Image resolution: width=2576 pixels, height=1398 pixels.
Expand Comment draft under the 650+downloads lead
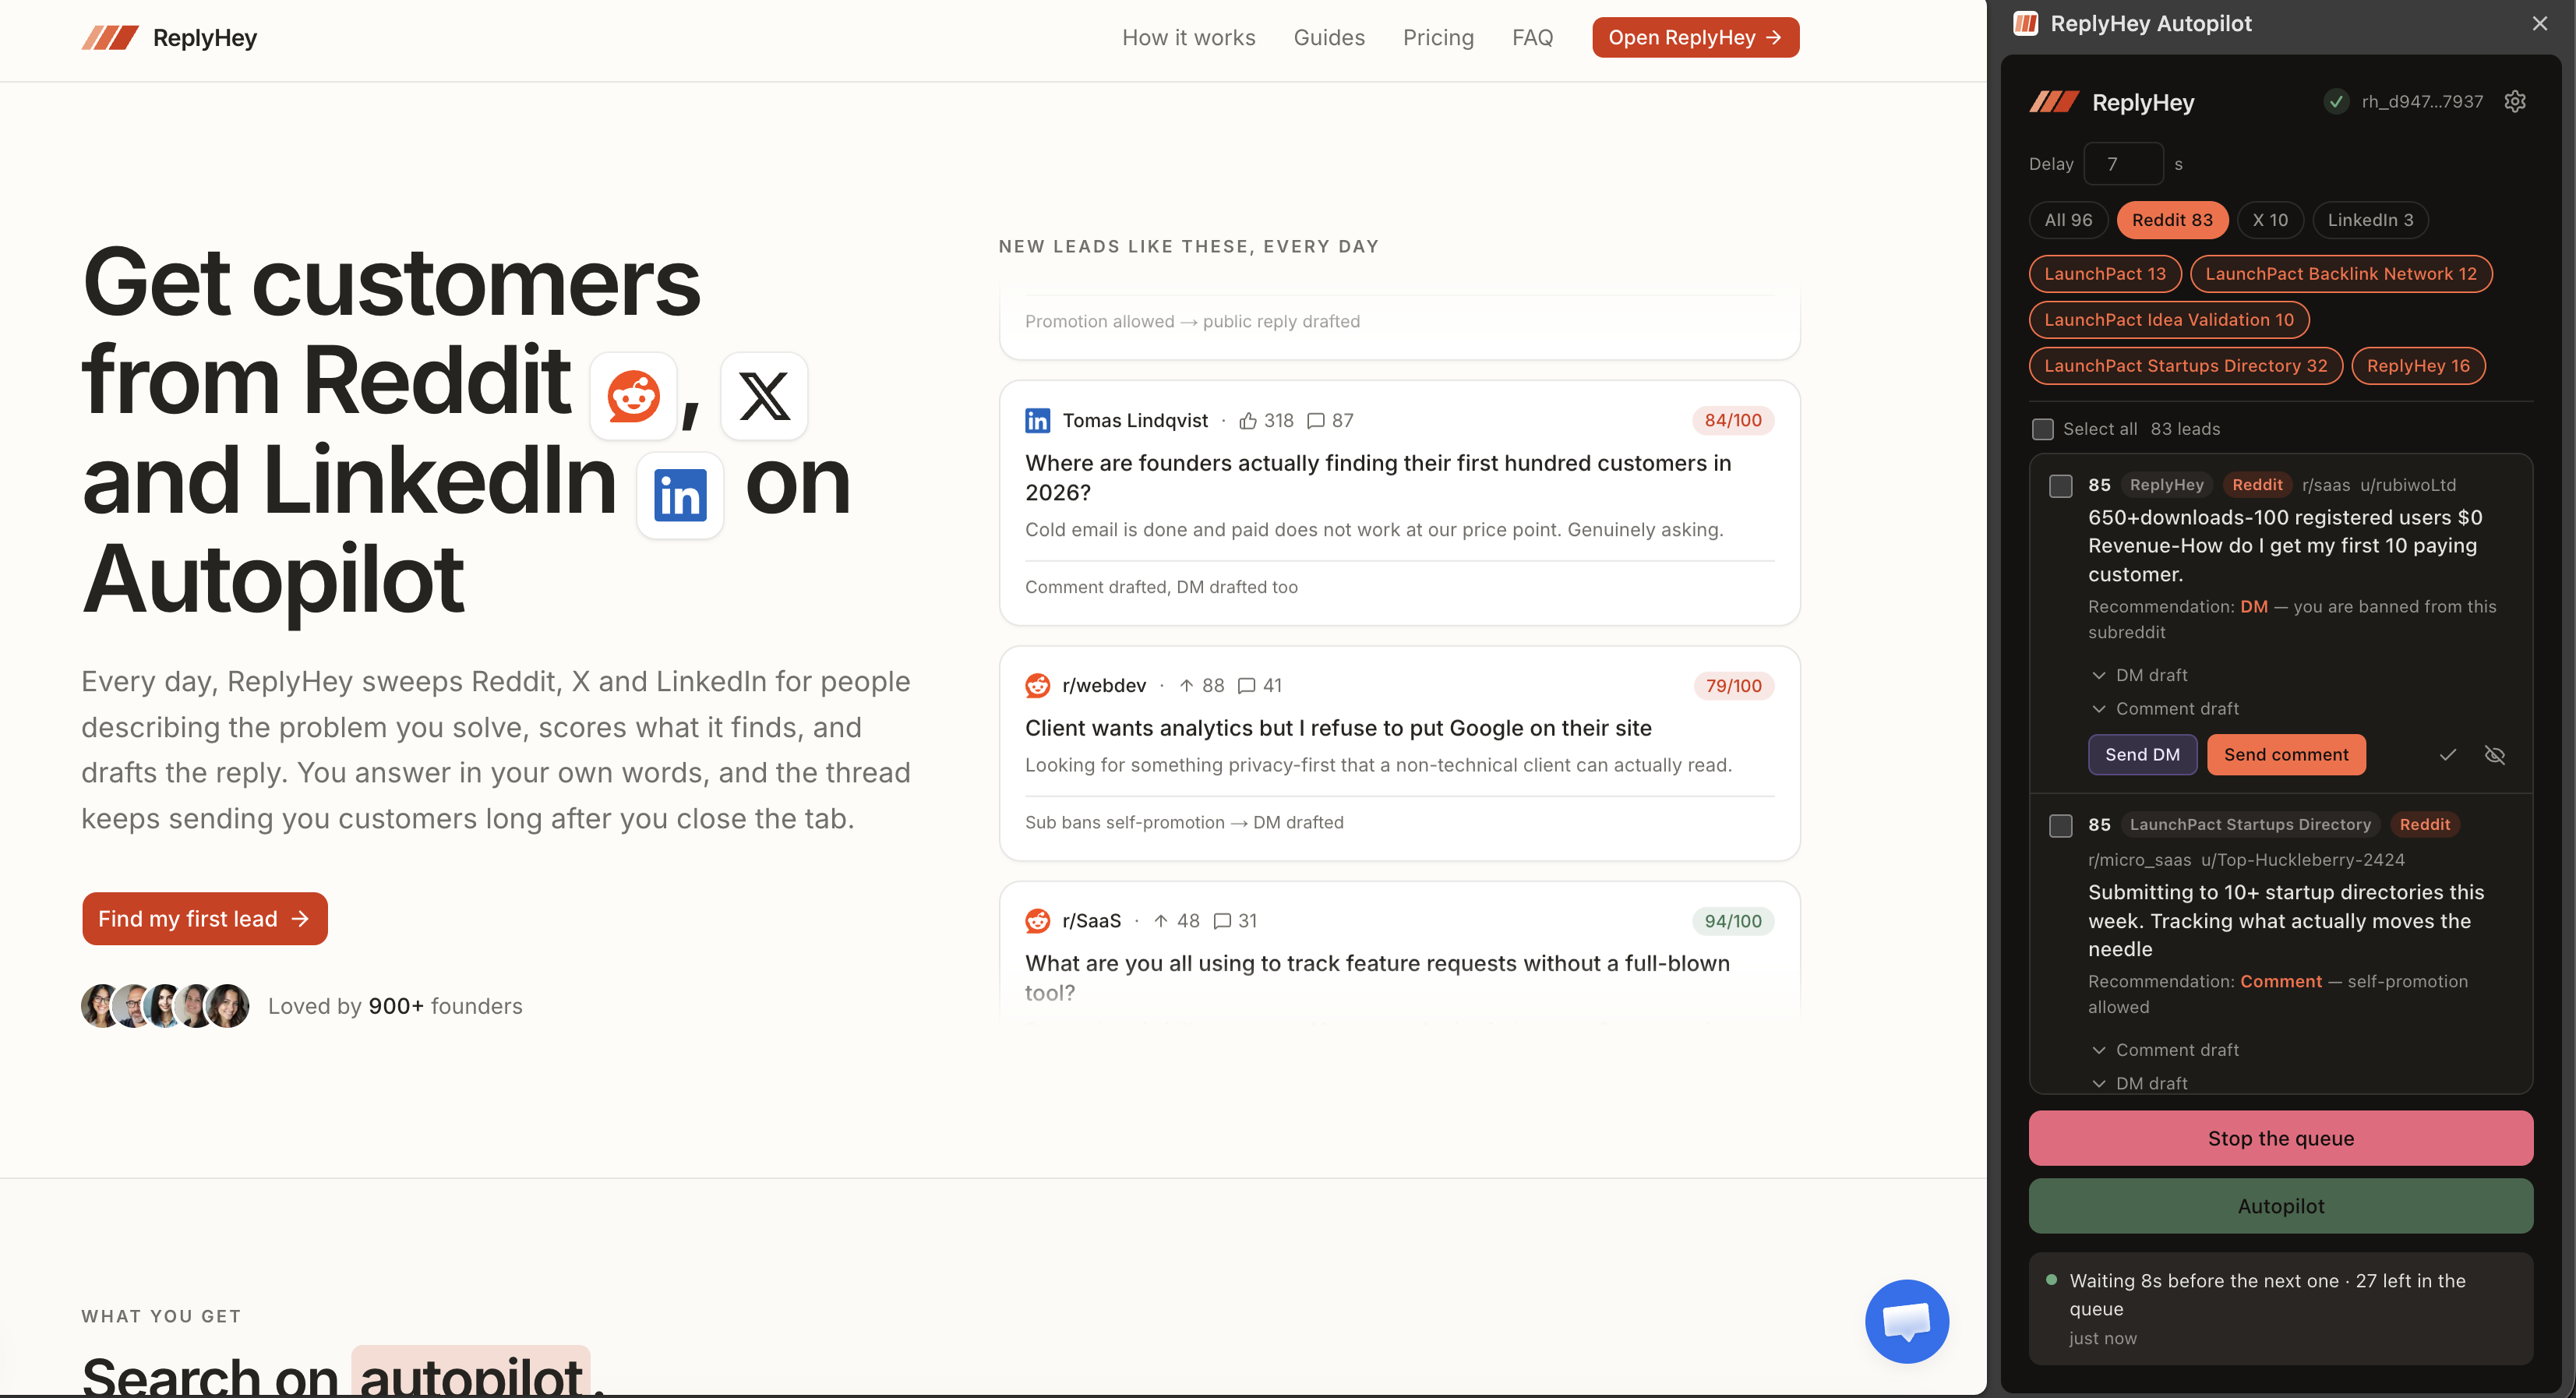click(2165, 709)
